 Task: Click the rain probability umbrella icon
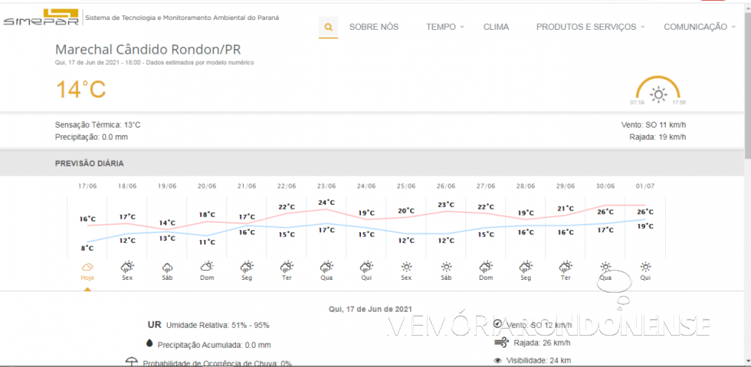click(130, 361)
